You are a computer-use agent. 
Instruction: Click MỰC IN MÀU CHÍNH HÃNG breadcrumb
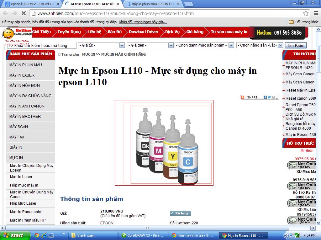pyautogui.click(x=124, y=54)
